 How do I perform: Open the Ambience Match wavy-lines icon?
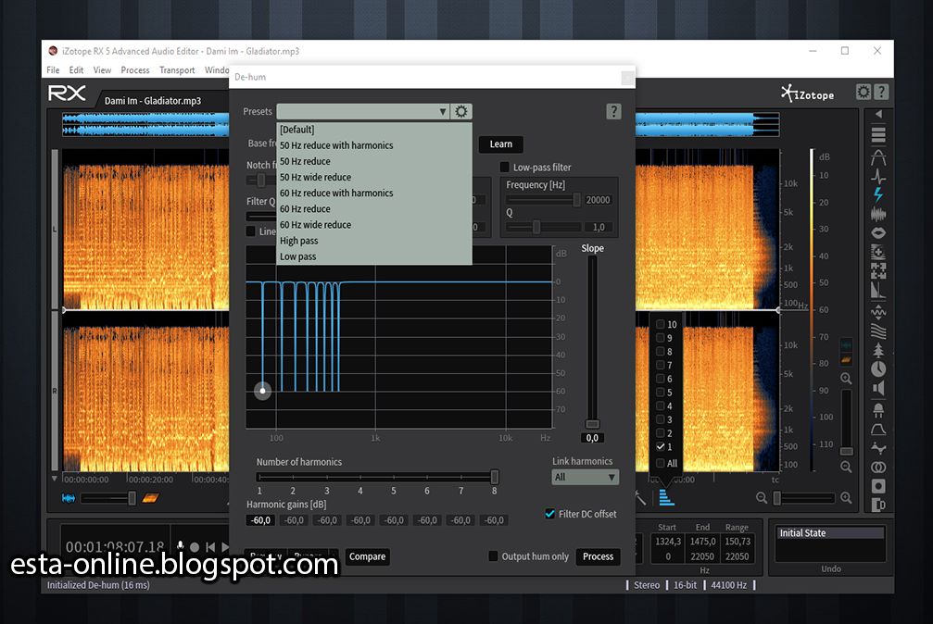[x=878, y=331]
